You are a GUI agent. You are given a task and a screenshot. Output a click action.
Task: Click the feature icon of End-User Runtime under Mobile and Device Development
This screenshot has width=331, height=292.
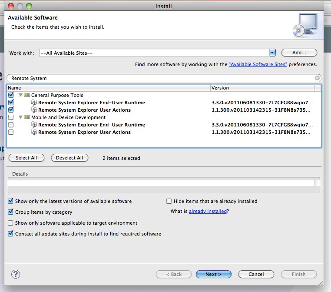tap(34, 125)
